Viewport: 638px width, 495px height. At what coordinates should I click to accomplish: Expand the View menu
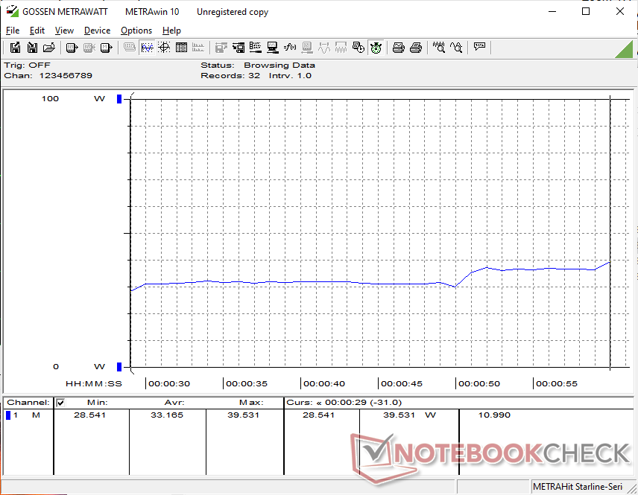tap(64, 31)
